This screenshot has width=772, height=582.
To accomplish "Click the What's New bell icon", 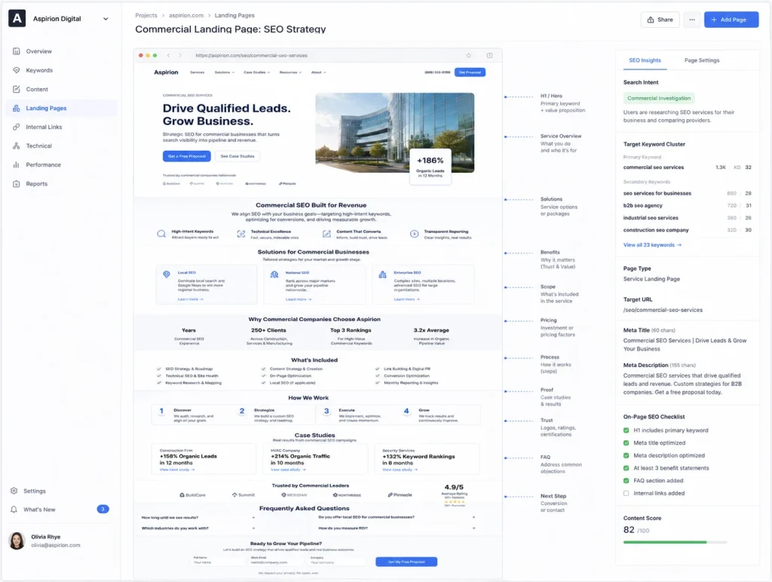I will (x=14, y=510).
